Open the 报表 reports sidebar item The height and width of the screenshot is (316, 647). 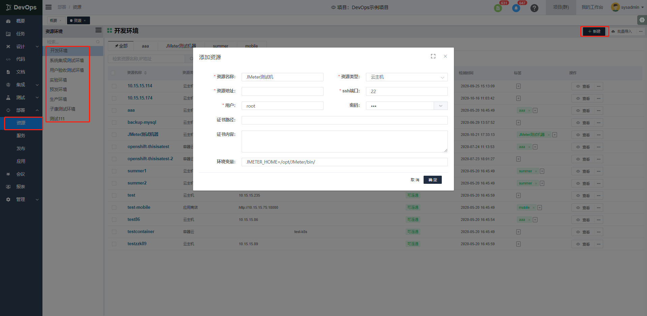[21, 186]
